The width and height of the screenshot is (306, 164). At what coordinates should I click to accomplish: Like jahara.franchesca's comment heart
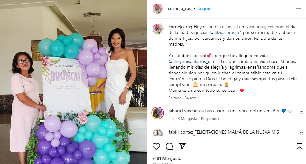pos(301,113)
